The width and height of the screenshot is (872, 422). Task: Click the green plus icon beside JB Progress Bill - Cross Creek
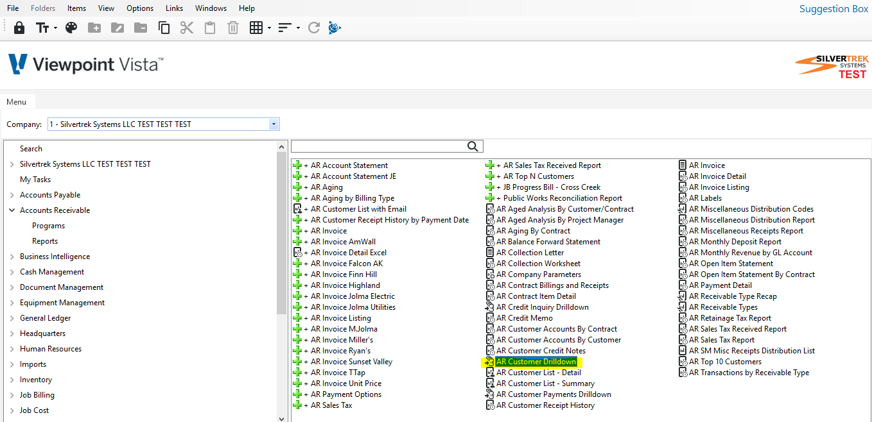(491, 187)
